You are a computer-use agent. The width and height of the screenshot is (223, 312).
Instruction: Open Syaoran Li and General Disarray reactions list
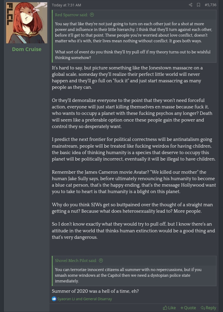pos(85,299)
